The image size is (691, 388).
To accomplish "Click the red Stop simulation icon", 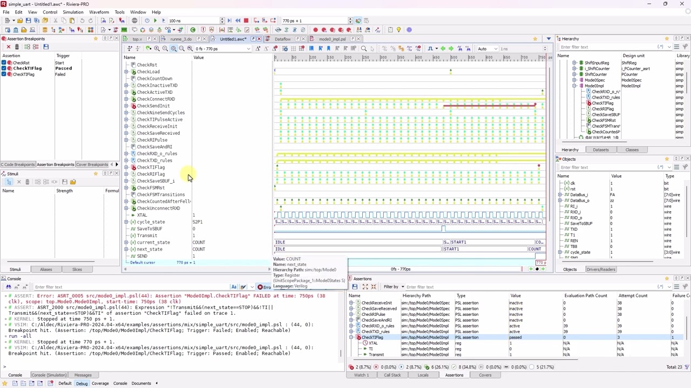I will coord(246,20).
